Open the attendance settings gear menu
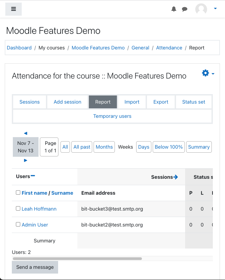 tap(205, 73)
